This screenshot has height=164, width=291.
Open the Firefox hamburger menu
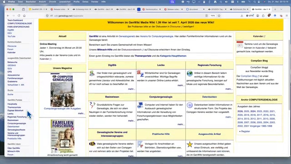tap(287, 16)
